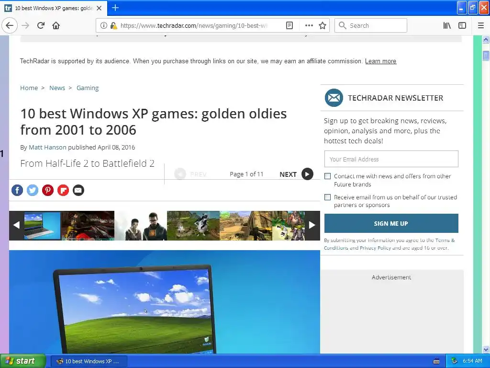Open author Matt Hanson's profile link
The height and width of the screenshot is (368, 490).
coord(47,147)
